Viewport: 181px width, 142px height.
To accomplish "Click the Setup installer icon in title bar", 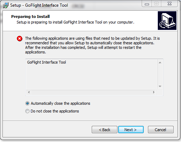I will point(6,5).
